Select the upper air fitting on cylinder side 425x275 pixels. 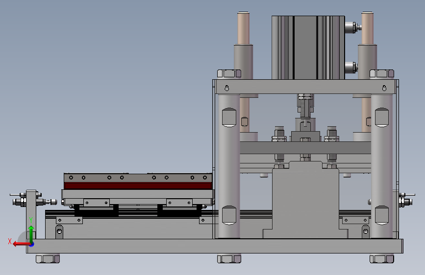coord(353,27)
